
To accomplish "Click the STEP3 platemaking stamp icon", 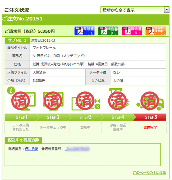I will click(x=85, y=101).
